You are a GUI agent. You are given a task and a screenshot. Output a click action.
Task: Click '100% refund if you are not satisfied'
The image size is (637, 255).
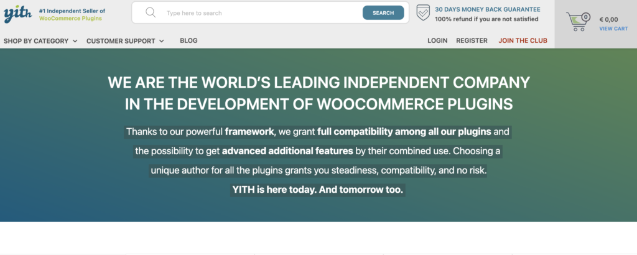pyautogui.click(x=486, y=19)
